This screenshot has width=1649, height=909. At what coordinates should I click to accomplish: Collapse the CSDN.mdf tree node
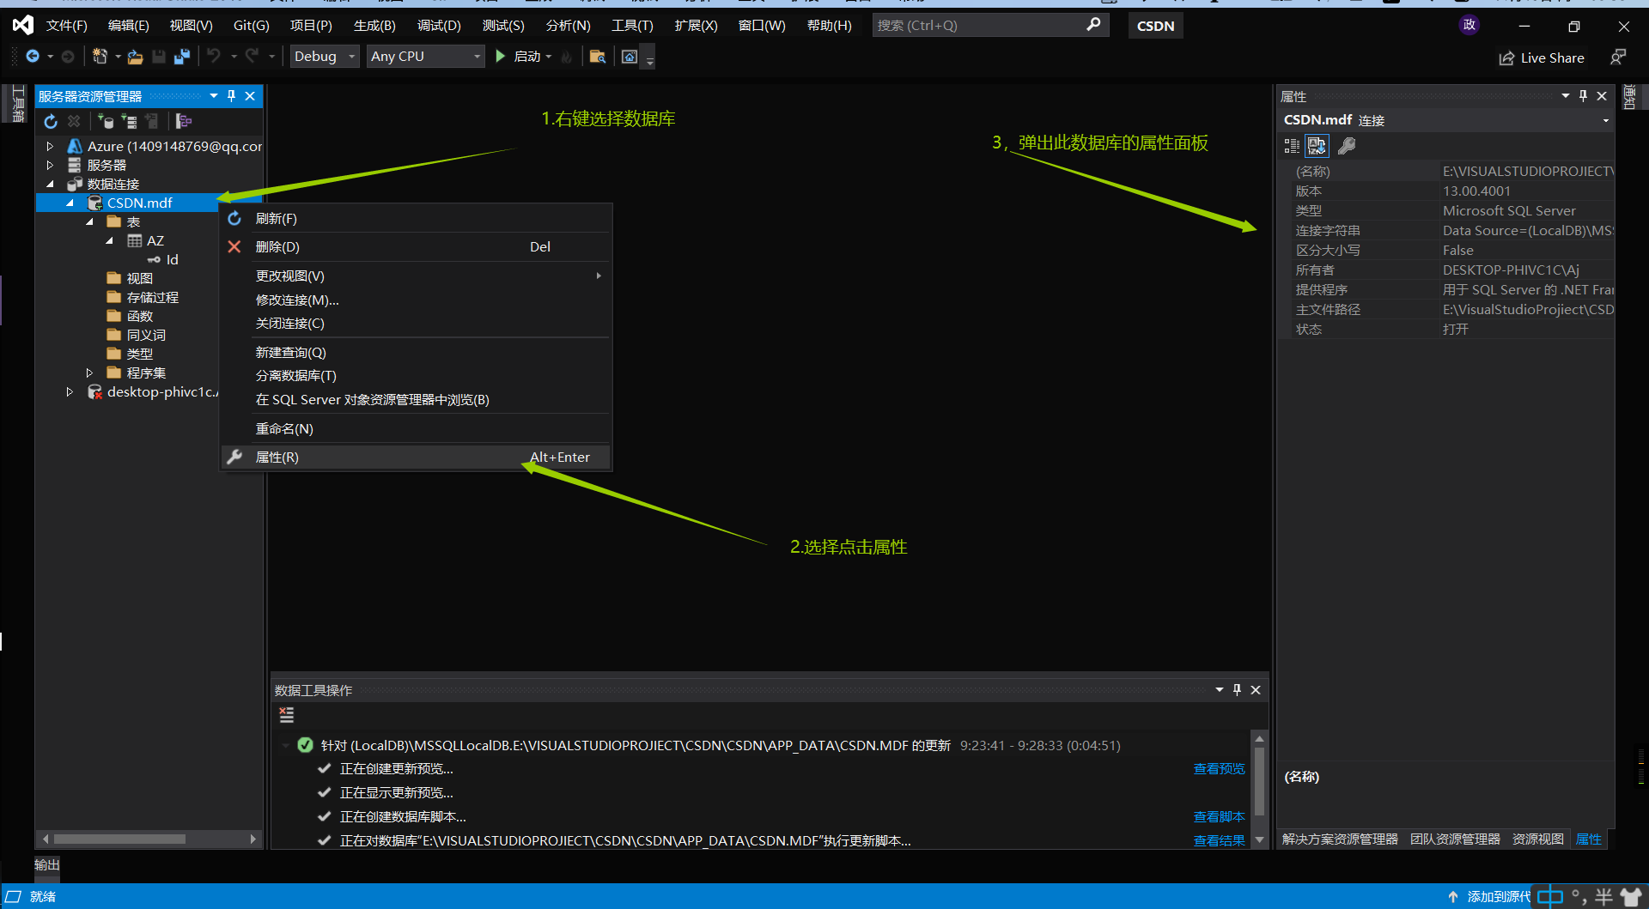tap(70, 203)
